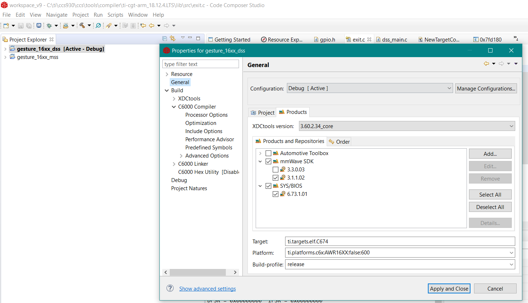Uncheck SYS/BIOS version 6.73.1.01
The image size is (528, 303).
tap(276, 194)
